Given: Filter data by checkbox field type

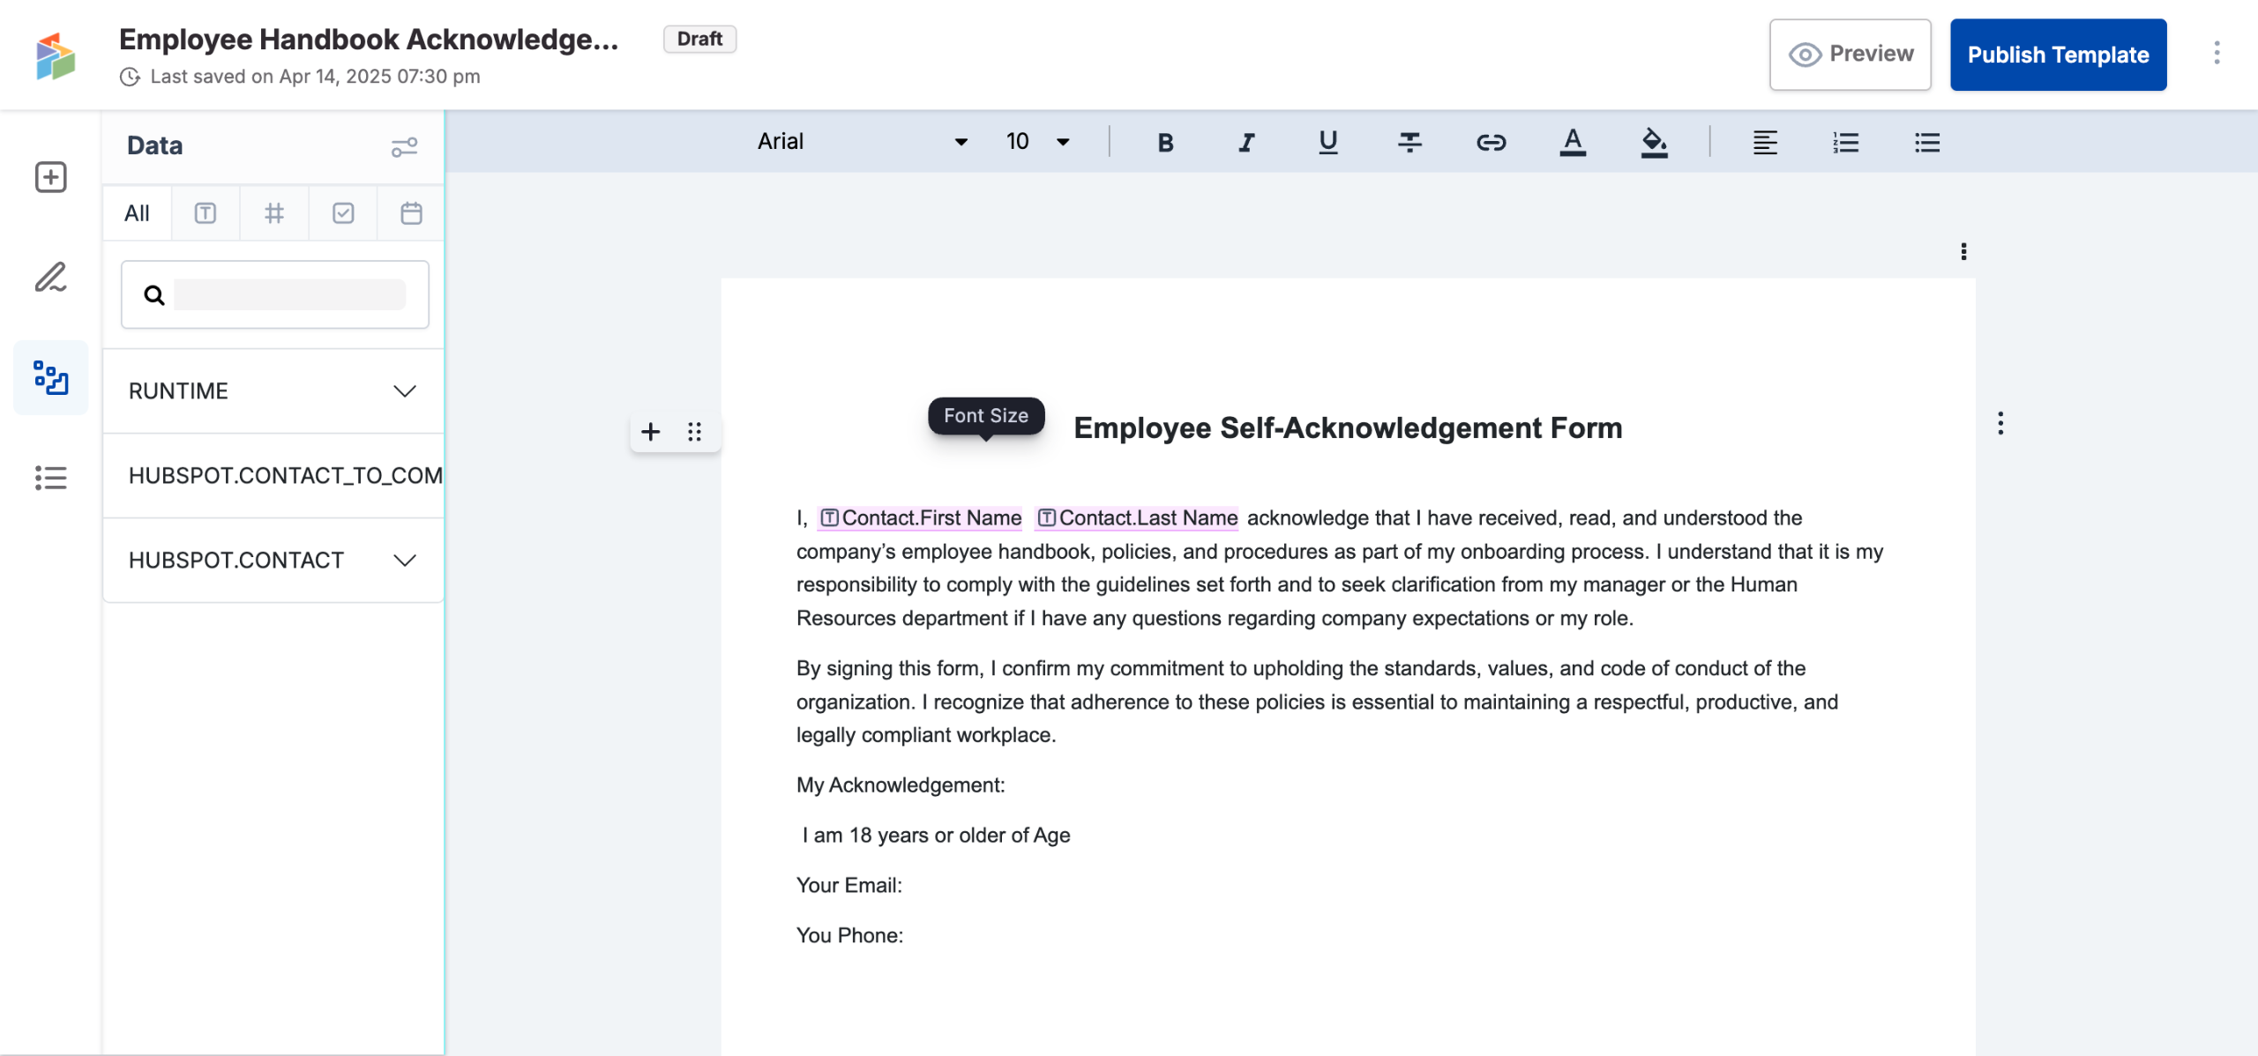Looking at the screenshot, I should point(343,213).
